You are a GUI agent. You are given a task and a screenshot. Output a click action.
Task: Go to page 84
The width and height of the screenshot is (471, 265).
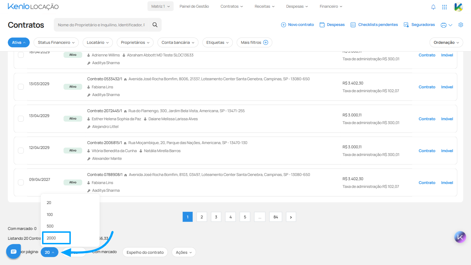[x=276, y=217]
